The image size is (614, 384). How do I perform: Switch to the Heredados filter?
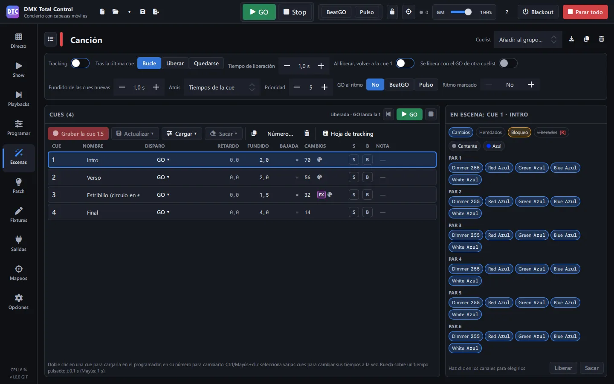(x=490, y=132)
